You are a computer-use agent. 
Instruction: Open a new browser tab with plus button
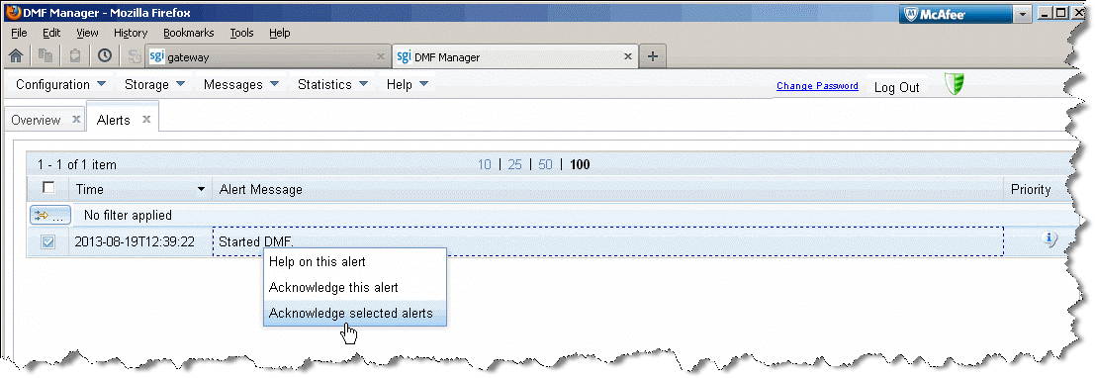click(653, 57)
